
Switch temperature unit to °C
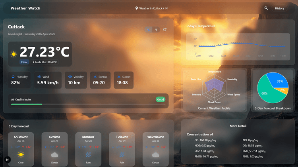[149, 30]
